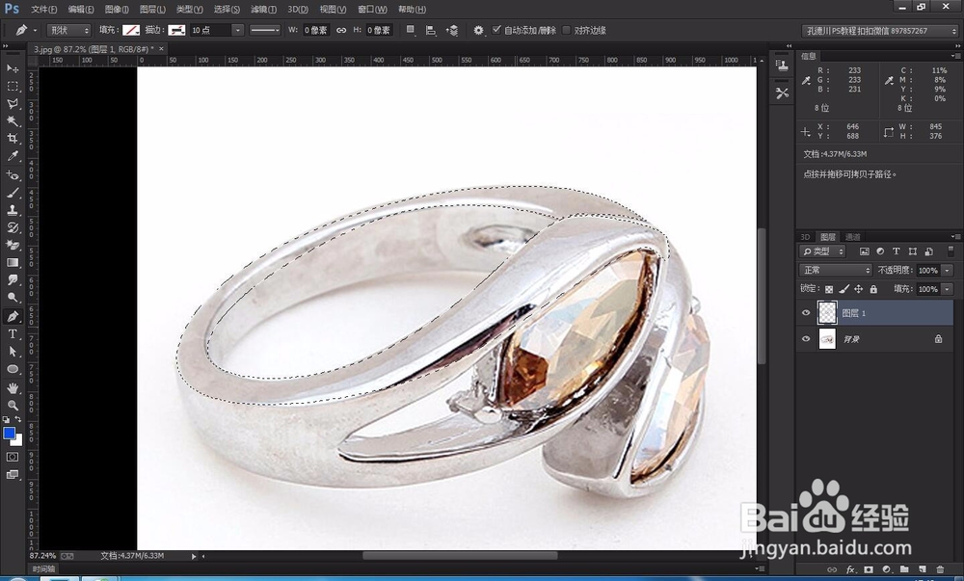Select the Move tool
The image size is (964, 581).
(x=13, y=68)
